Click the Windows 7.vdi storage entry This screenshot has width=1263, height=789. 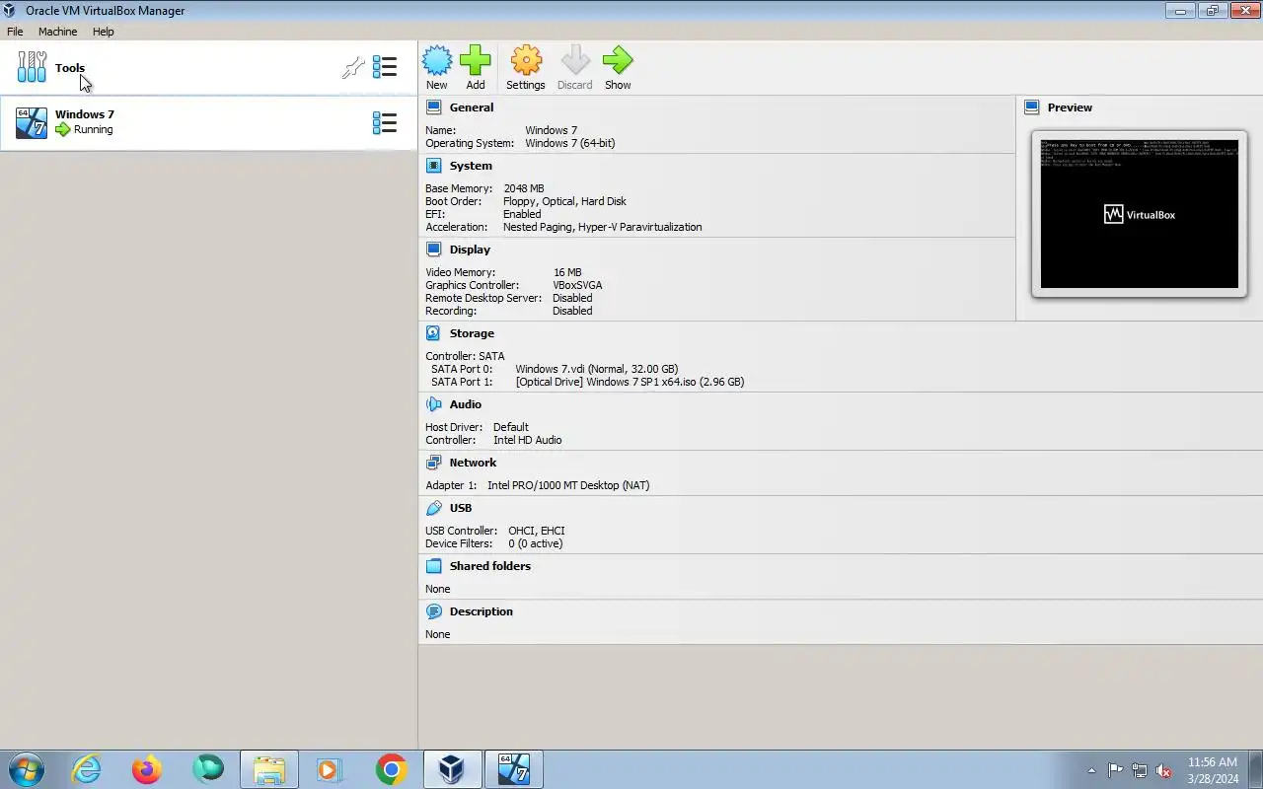pos(597,369)
